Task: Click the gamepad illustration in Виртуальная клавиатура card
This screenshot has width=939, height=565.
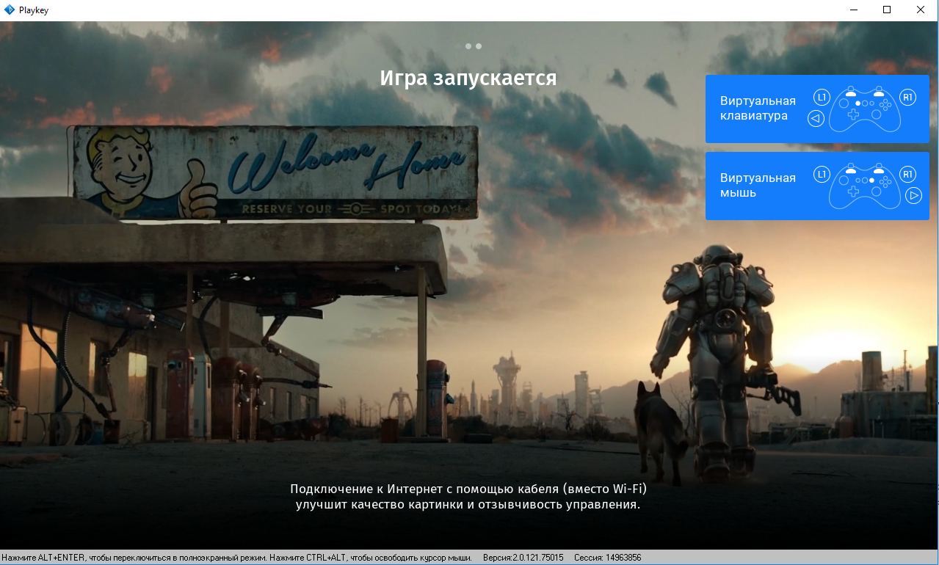Action: [865, 109]
